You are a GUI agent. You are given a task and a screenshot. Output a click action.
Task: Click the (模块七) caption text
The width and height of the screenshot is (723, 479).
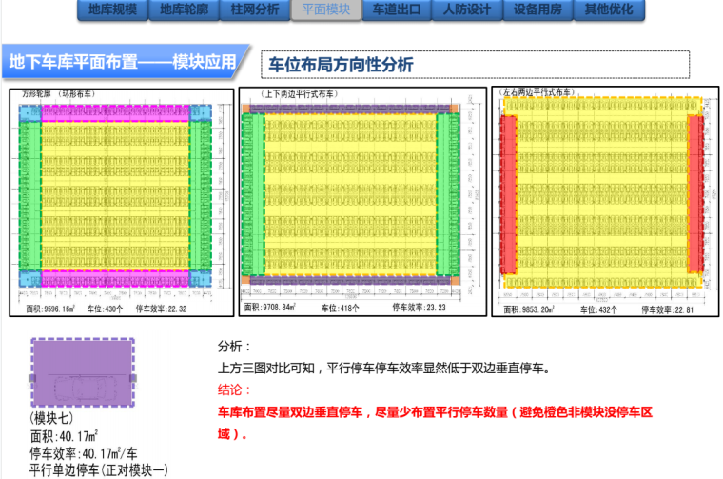pos(54,419)
